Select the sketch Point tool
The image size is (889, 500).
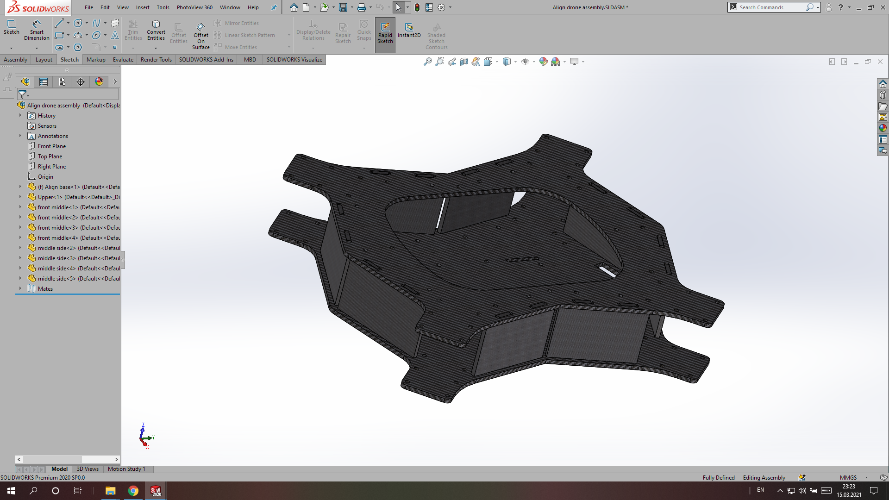(x=115, y=47)
